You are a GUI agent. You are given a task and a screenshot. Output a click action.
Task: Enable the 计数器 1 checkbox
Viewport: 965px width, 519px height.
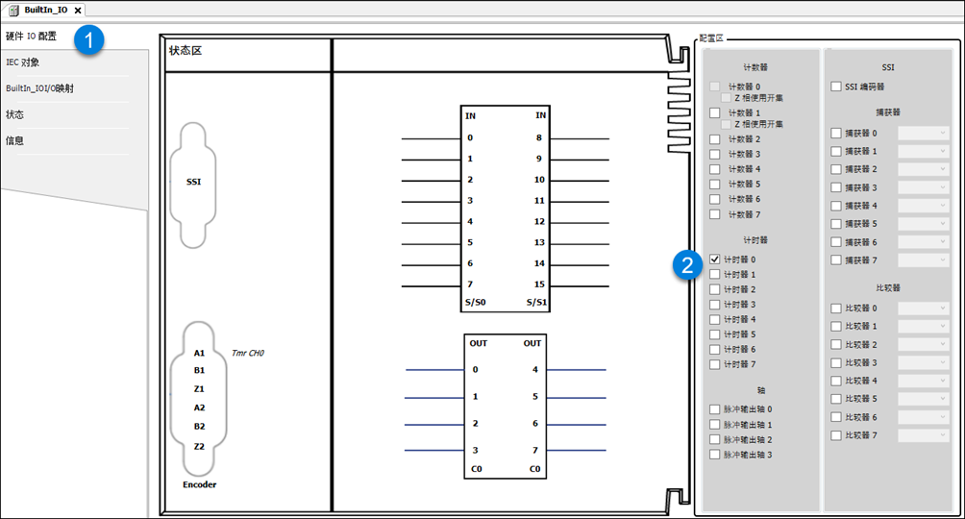[x=714, y=112]
